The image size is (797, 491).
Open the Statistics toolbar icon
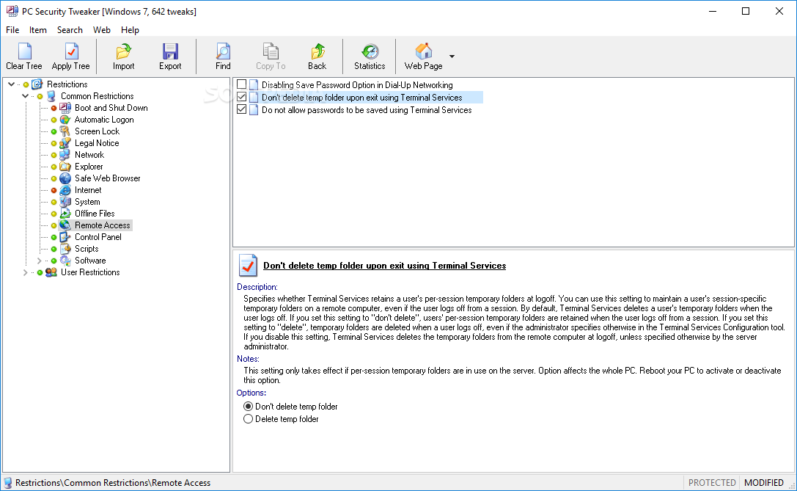point(370,51)
